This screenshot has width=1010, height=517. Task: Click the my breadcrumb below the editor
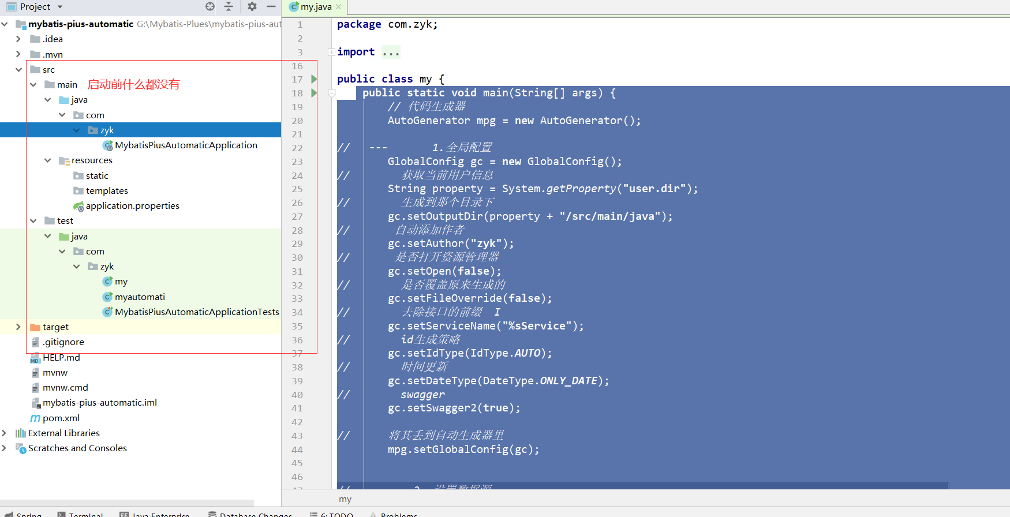[345, 499]
